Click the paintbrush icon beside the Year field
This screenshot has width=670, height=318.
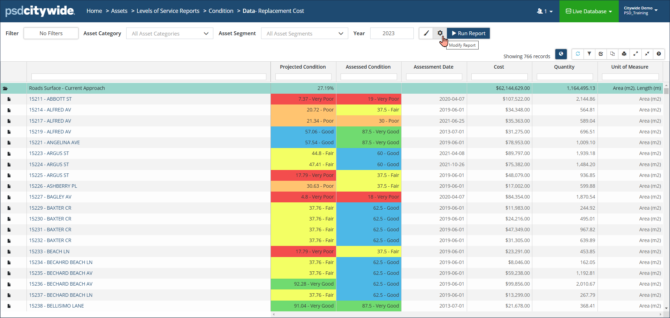pyautogui.click(x=426, y=33)
